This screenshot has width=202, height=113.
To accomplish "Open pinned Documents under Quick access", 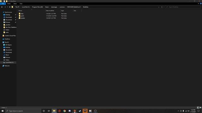I will tap(9, 20).
